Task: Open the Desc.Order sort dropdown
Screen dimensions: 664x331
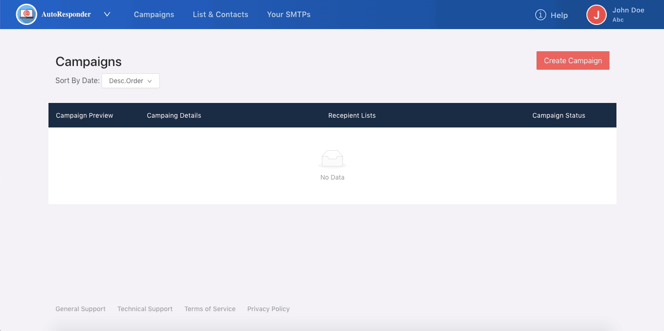Action: click(x=131, y=81)
